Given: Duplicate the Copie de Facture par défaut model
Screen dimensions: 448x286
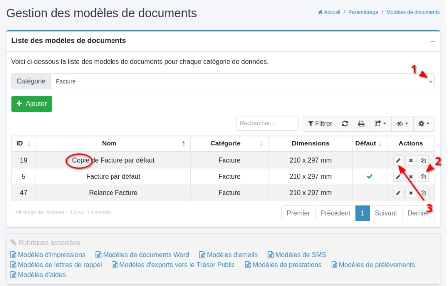Looking at the screenshot, I should [x=423, y=160].
